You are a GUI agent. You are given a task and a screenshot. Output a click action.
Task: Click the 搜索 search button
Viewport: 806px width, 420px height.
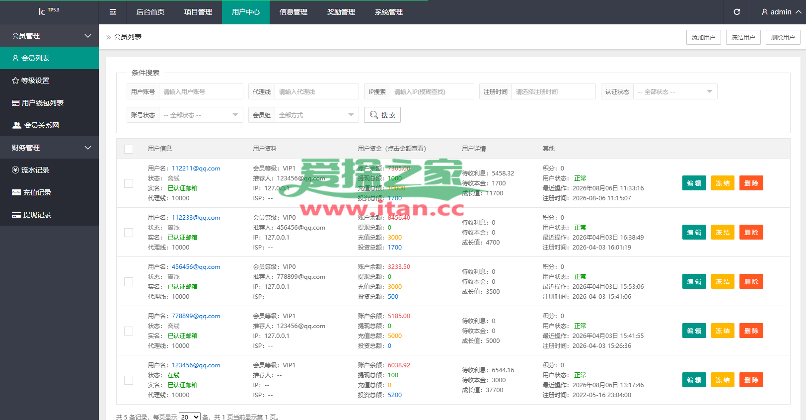(382, 115)
